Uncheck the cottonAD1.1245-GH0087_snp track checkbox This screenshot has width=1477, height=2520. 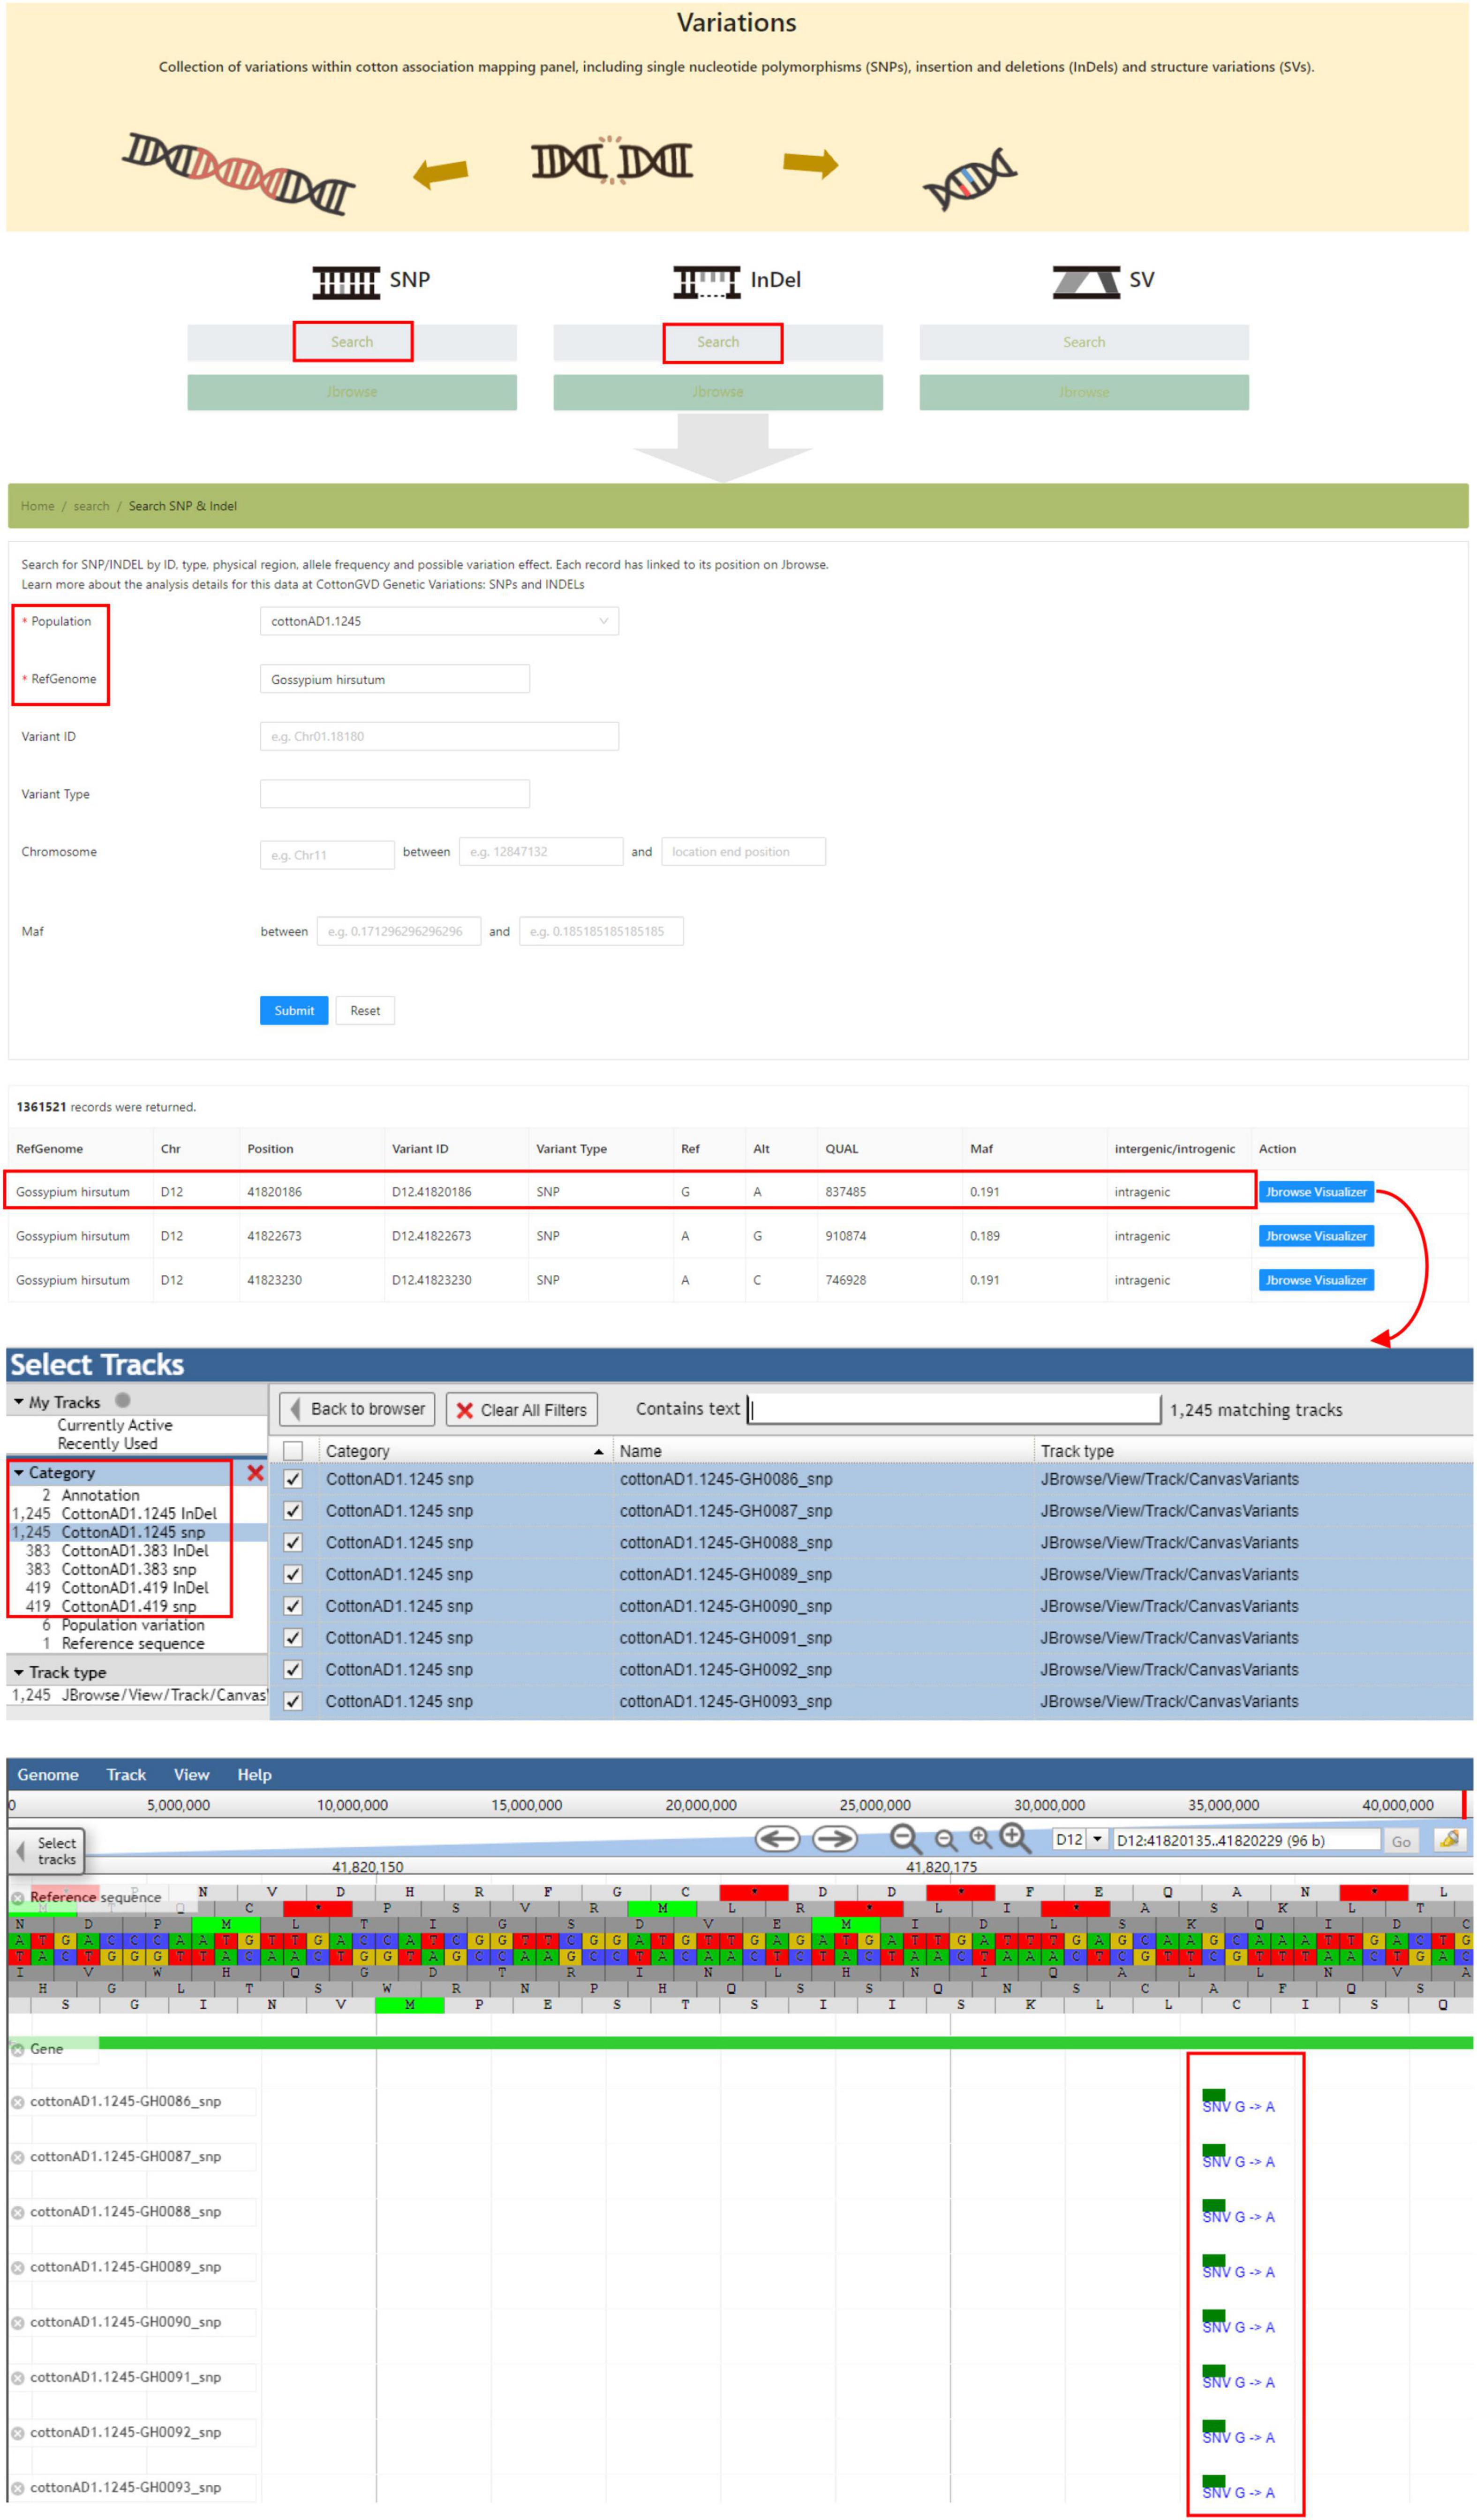pos(293,1510)
